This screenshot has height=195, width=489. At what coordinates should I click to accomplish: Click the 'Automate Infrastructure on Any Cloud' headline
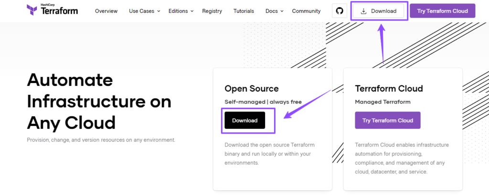[x=99, y=102]
